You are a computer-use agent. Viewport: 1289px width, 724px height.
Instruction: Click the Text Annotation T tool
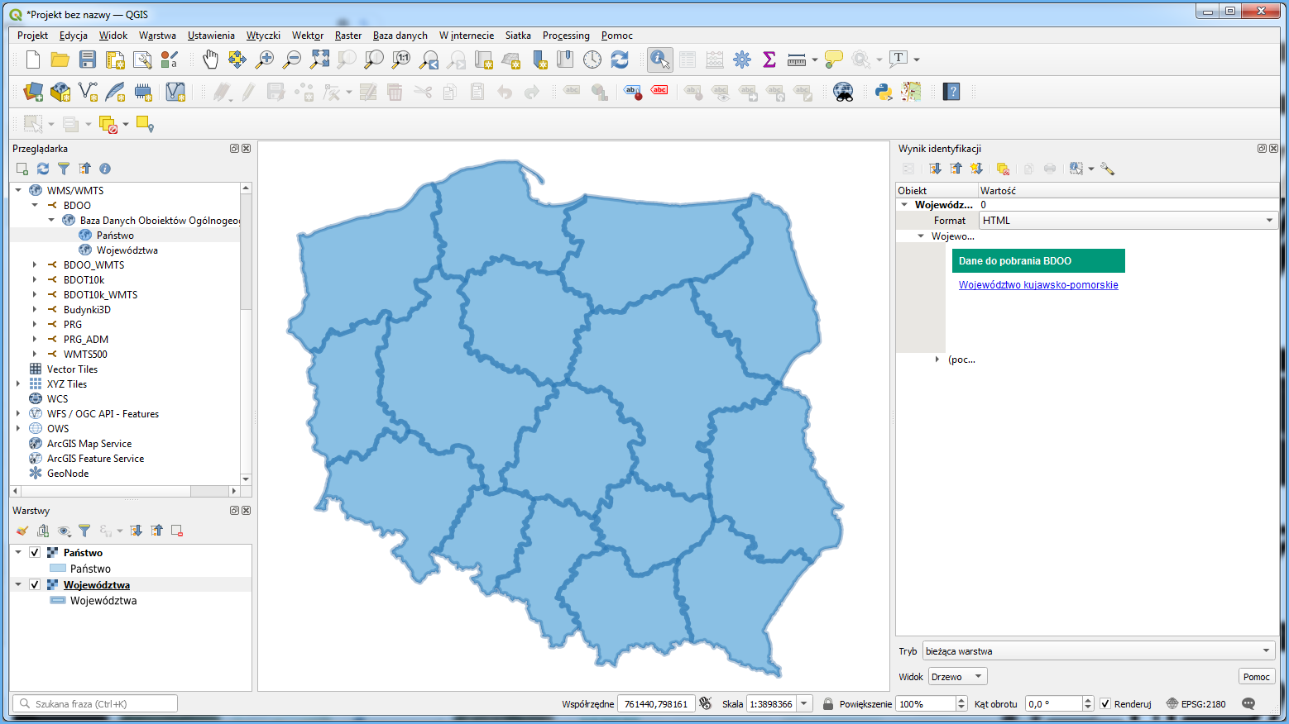(x=898, y=58)
